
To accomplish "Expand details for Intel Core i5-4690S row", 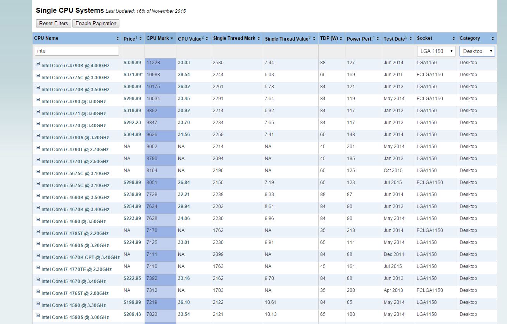I will point(38,244).
